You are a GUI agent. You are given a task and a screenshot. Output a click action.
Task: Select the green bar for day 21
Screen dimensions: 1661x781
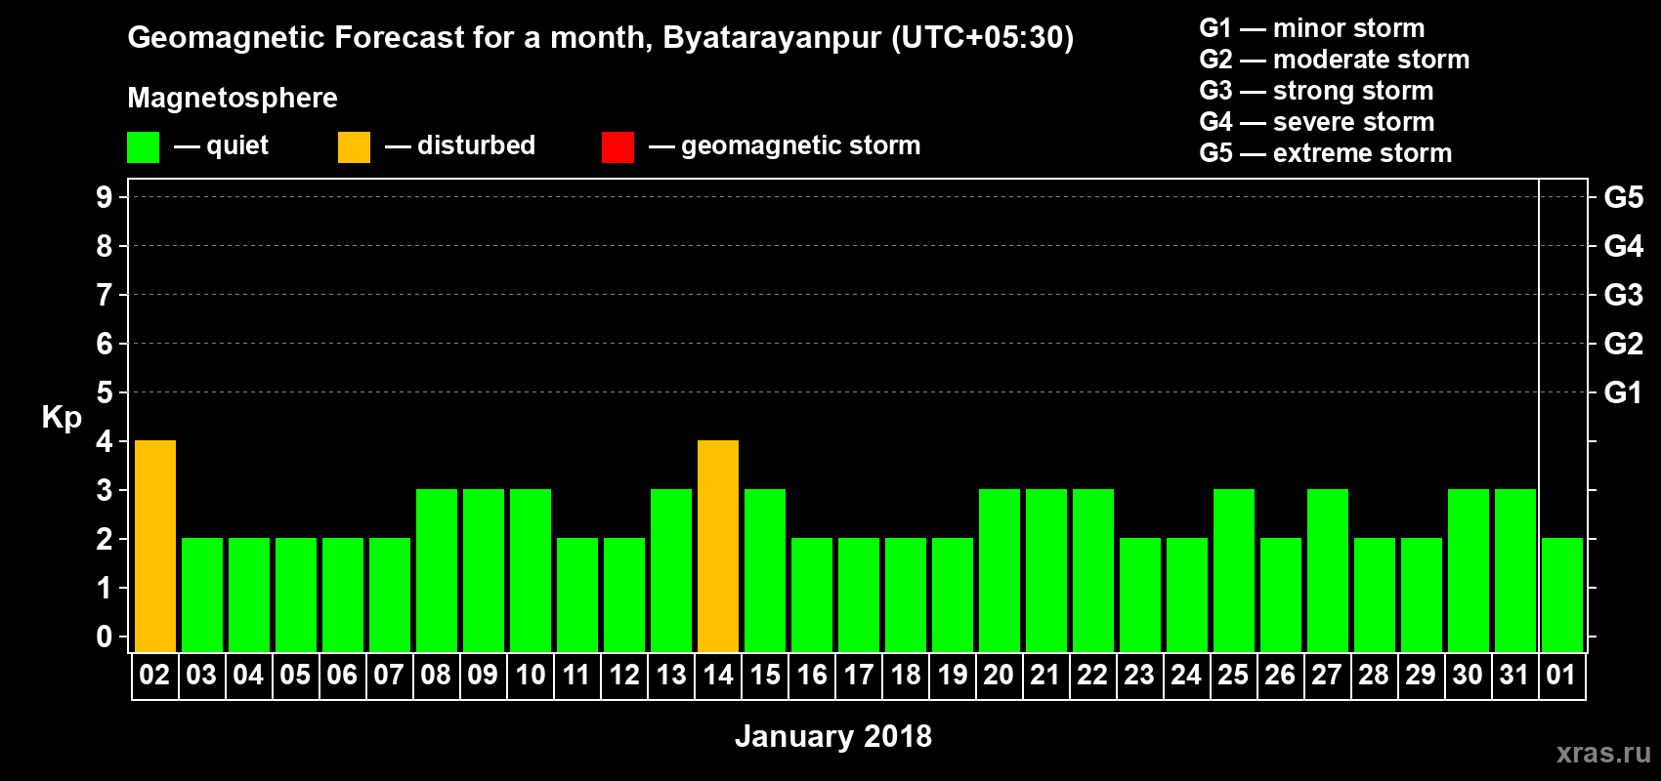pos(1046,570)
